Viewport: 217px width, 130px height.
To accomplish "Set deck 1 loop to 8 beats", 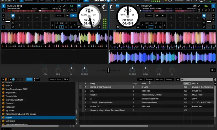I will click(x=66, y=27).
